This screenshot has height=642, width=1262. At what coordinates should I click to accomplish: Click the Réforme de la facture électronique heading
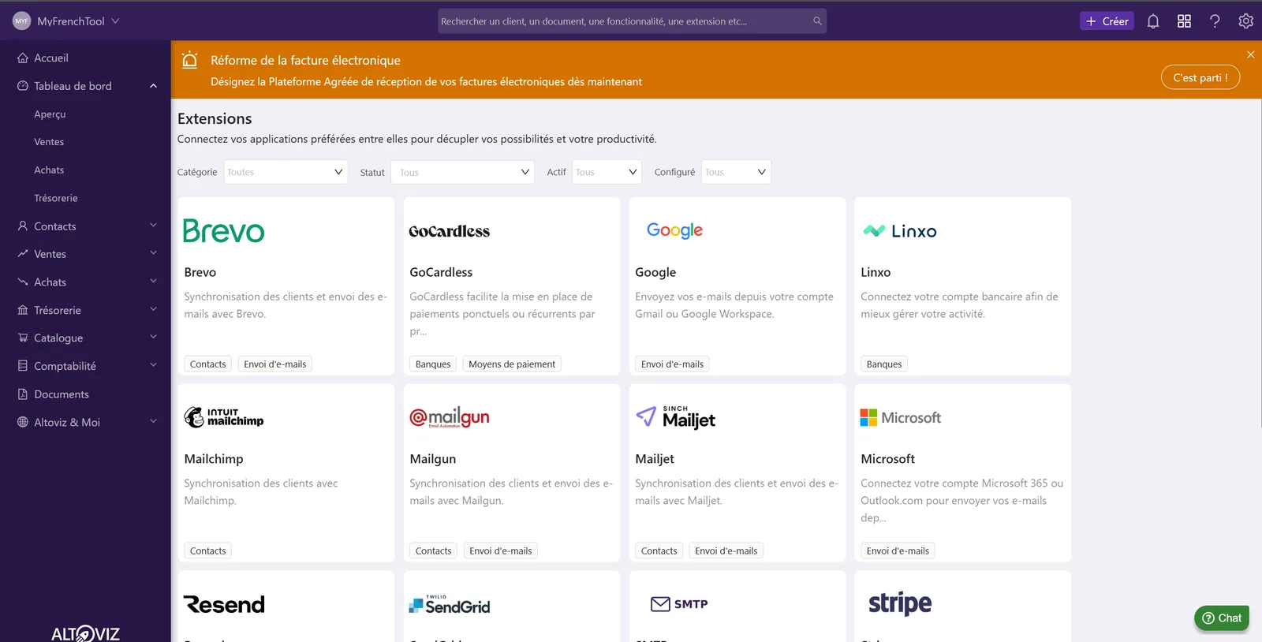click(305, 60)
